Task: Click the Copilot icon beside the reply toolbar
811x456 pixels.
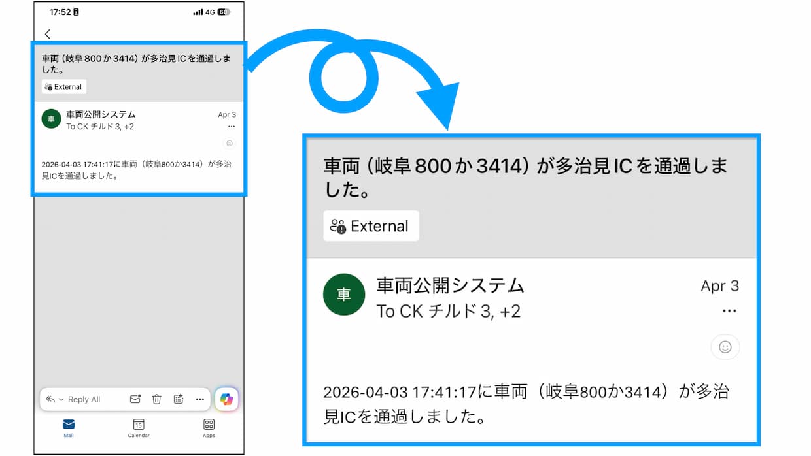Action: (226, 399)
